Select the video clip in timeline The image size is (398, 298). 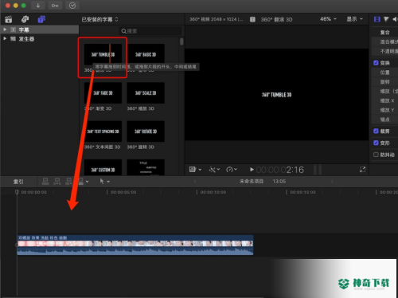pyautogui.click(x=135, y=245)
